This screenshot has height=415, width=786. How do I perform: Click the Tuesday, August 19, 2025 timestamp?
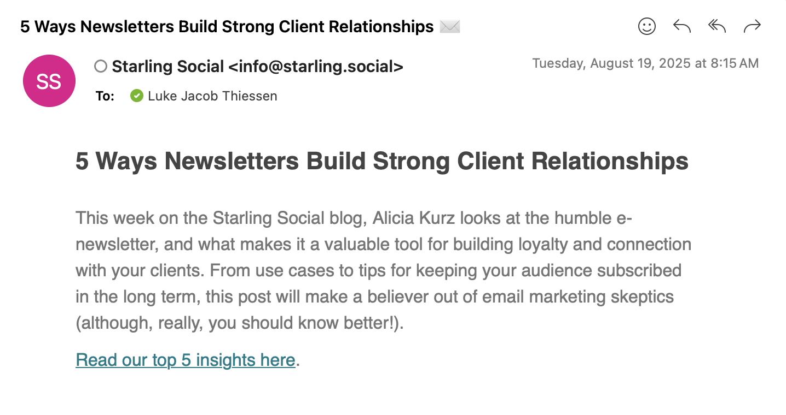(x=646, y=63)
